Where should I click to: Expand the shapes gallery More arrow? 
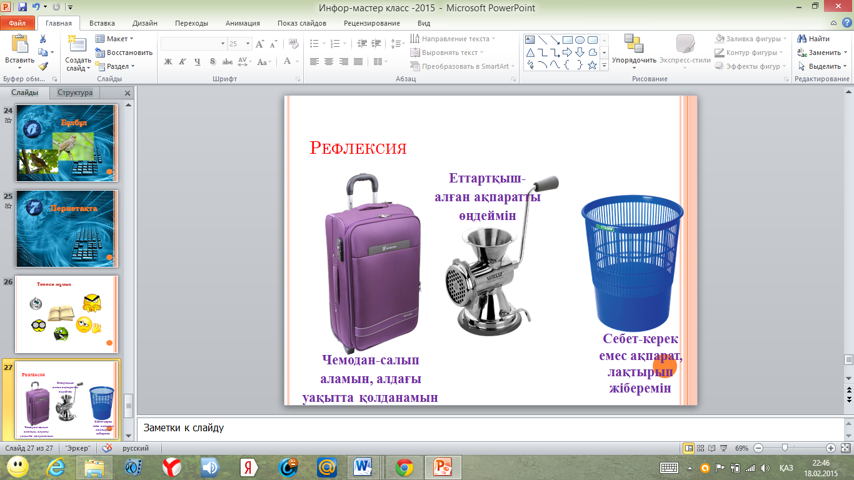pos(605,66)
